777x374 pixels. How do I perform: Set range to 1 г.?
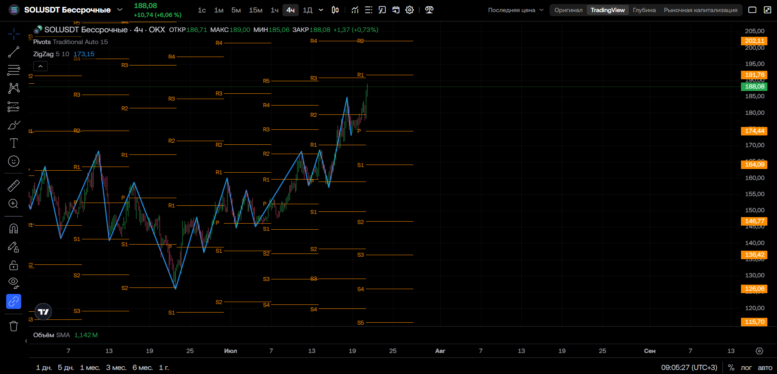[x=163, y=368]
